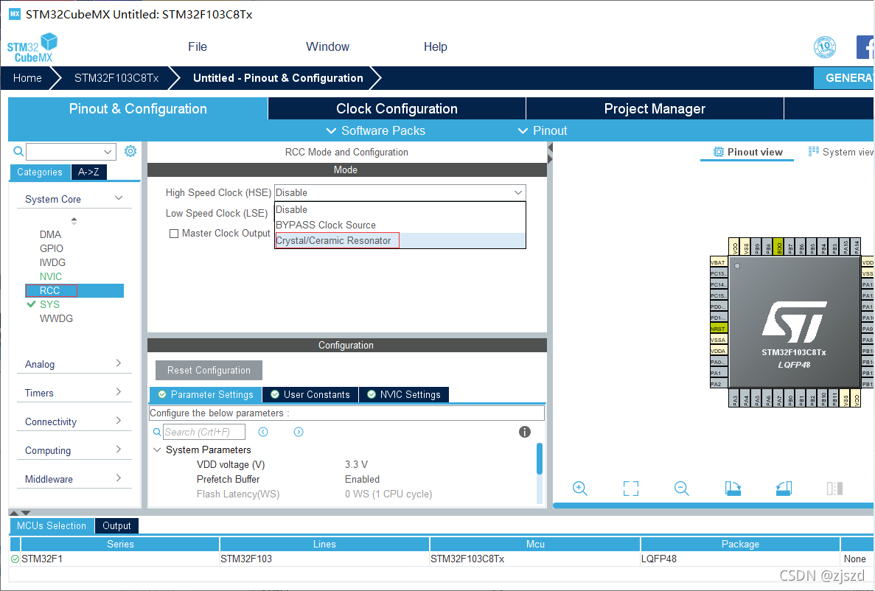875x591 pixels.
Task: Switch to Pinout & Configuration tab
Action: click(138, 109)
